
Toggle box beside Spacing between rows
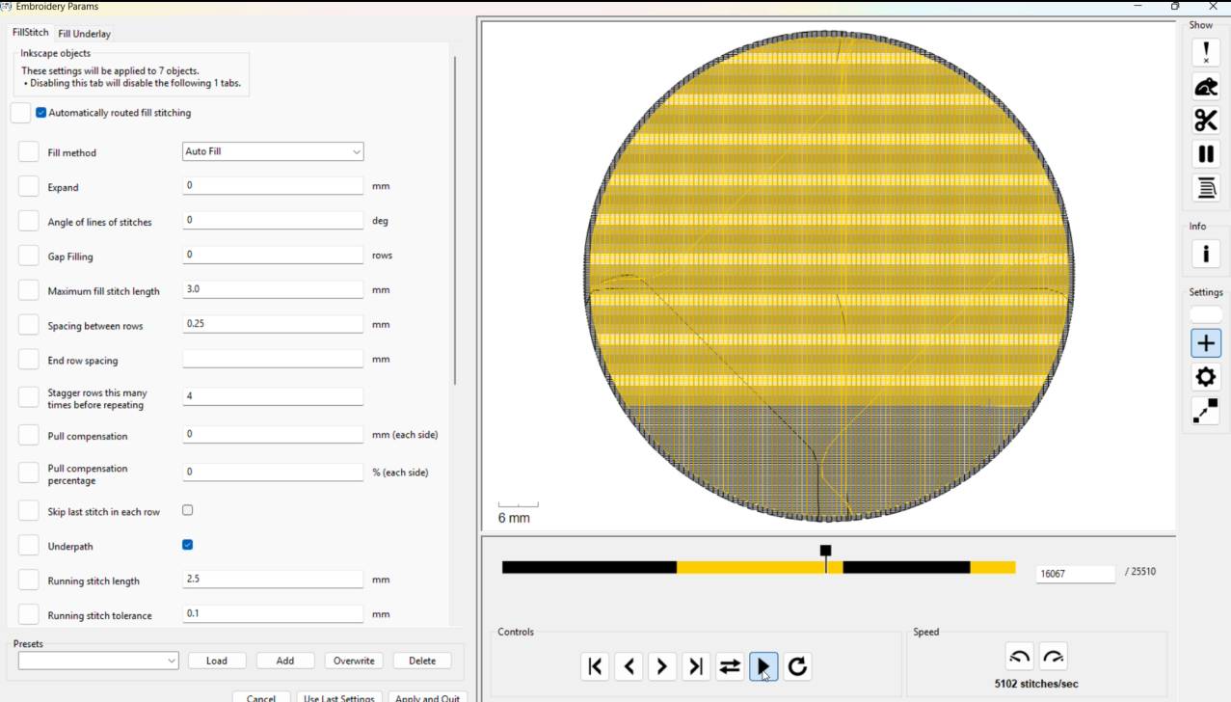pos(29,326)
